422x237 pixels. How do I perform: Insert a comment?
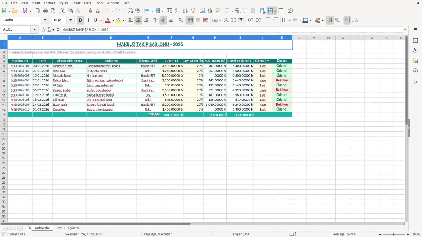coord(245,11)
